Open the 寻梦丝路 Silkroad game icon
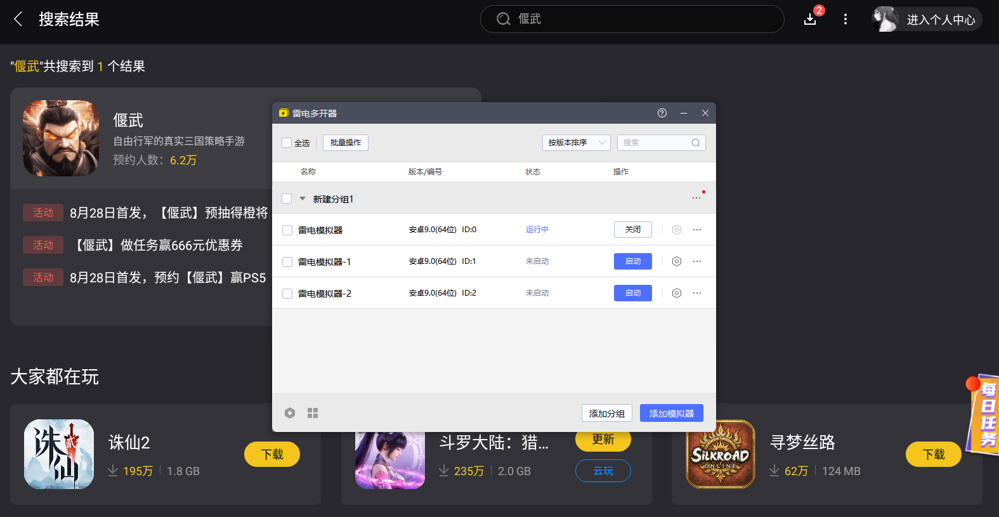This screenshot has width=999, height=517. click(721, 454)
